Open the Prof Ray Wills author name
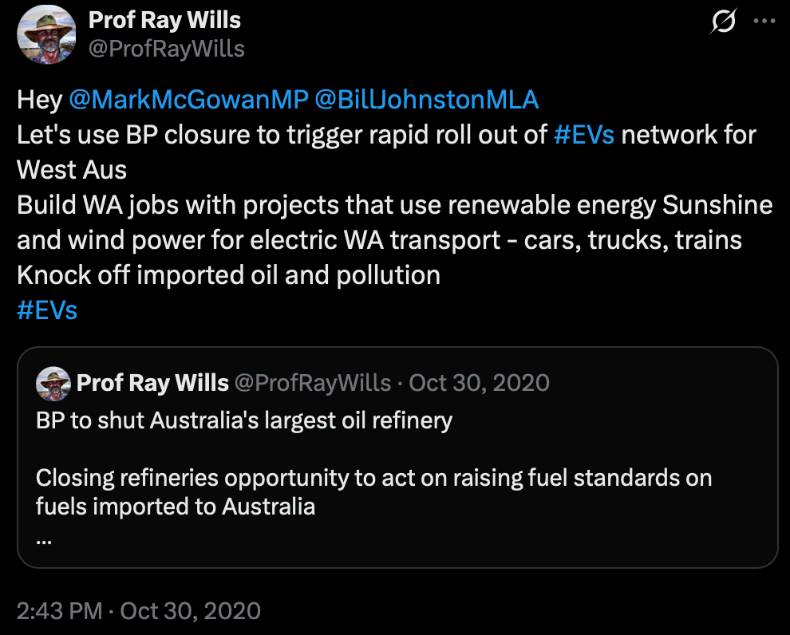The width and height of the screenshot is (790, 635). pyautogui.click(x=164, y=20)
